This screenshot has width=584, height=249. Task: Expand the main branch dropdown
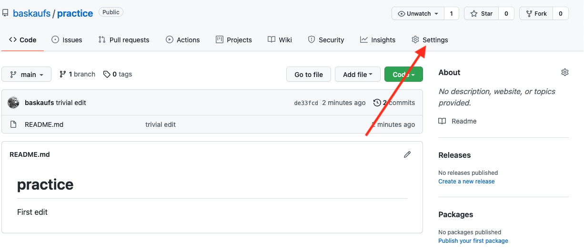tap(26, 75)
